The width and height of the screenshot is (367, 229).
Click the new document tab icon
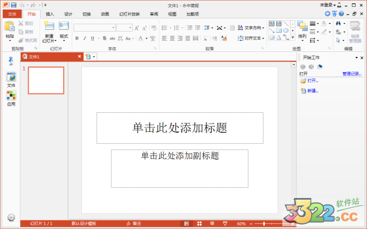[x=88, y=56]
